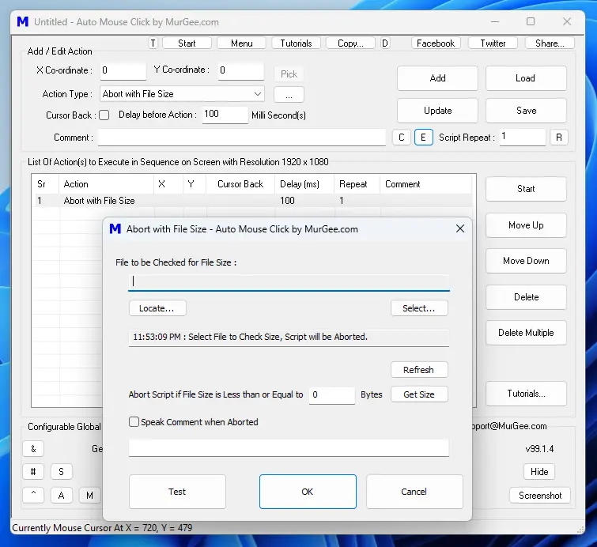This screenshot has width=597, height=547.
Task: Click the large Start button beside action list
Action: [x=526, y=189]
